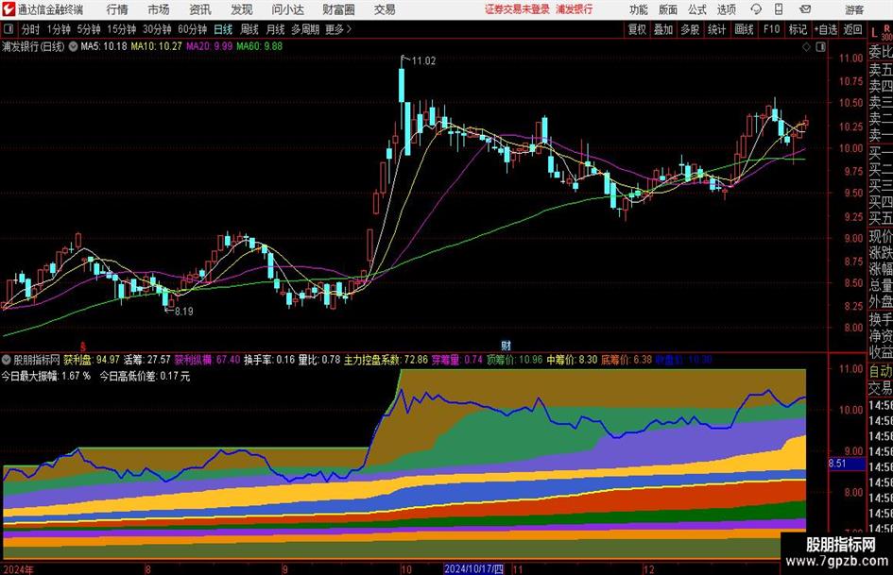Open the 行情 menu

(x=117, y=9)
